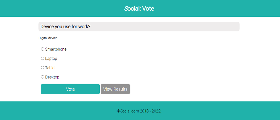Click the Social: Vote header title
Viewport: 280px width, 120px height.
(139, 9)
